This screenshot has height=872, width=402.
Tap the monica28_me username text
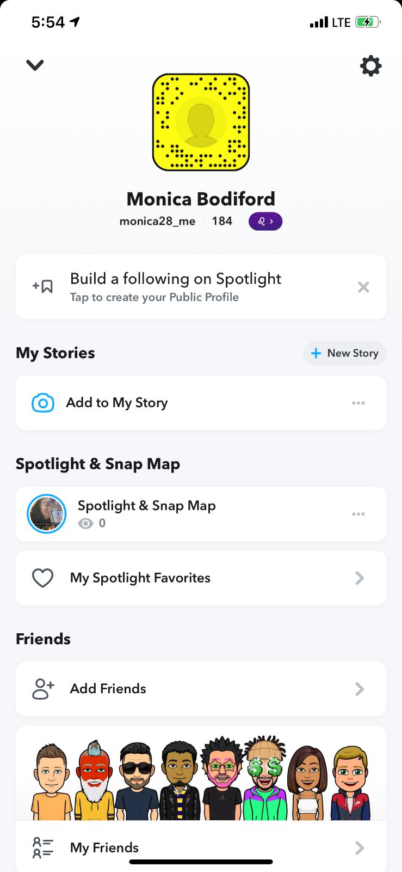157,221
